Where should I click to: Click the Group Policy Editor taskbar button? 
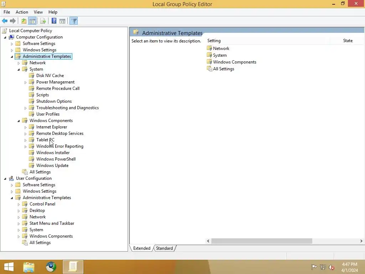[73, 267]
